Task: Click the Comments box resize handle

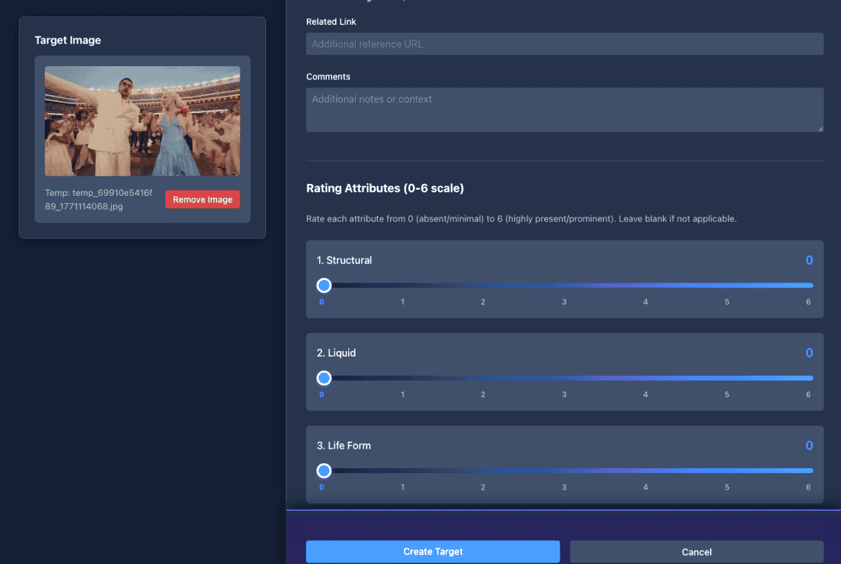Action: pyautogui.click(x=820, y=128)
